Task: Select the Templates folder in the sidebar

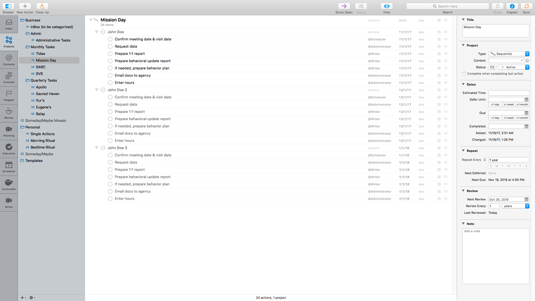Action: tap(34, 160)
